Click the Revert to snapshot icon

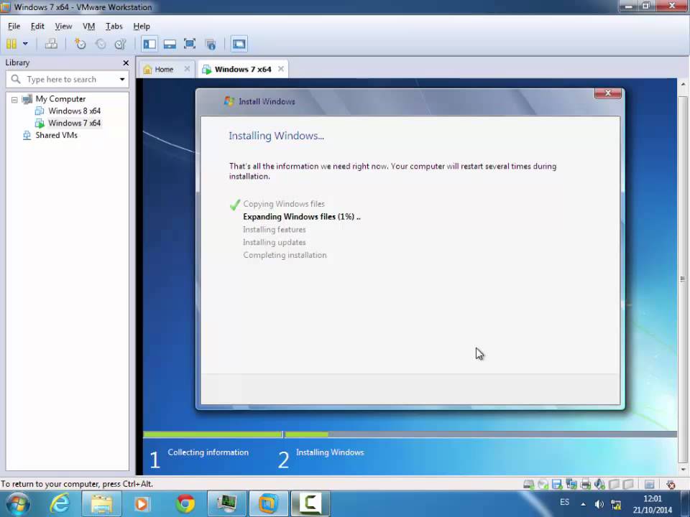coord(101,44)
